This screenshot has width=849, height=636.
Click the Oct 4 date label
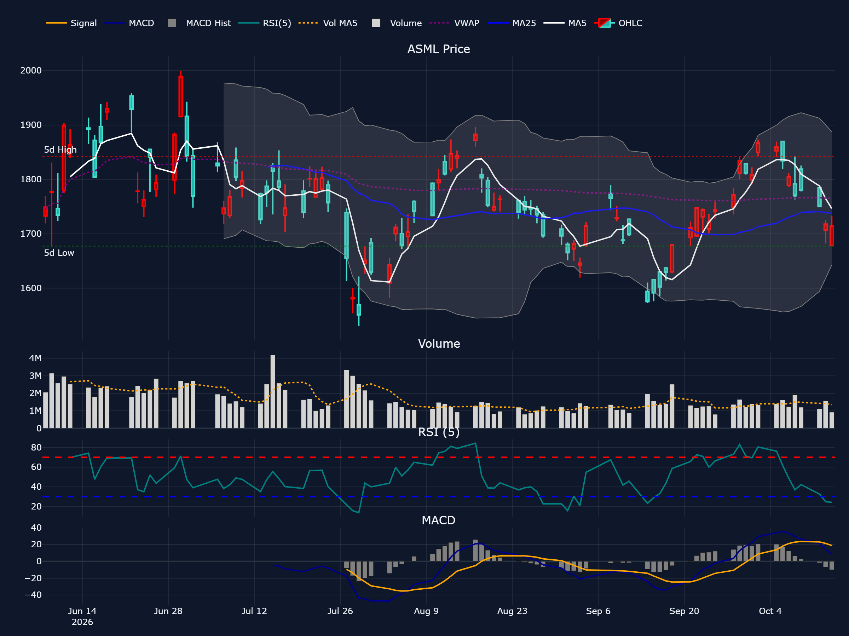(x=770, y=611)
